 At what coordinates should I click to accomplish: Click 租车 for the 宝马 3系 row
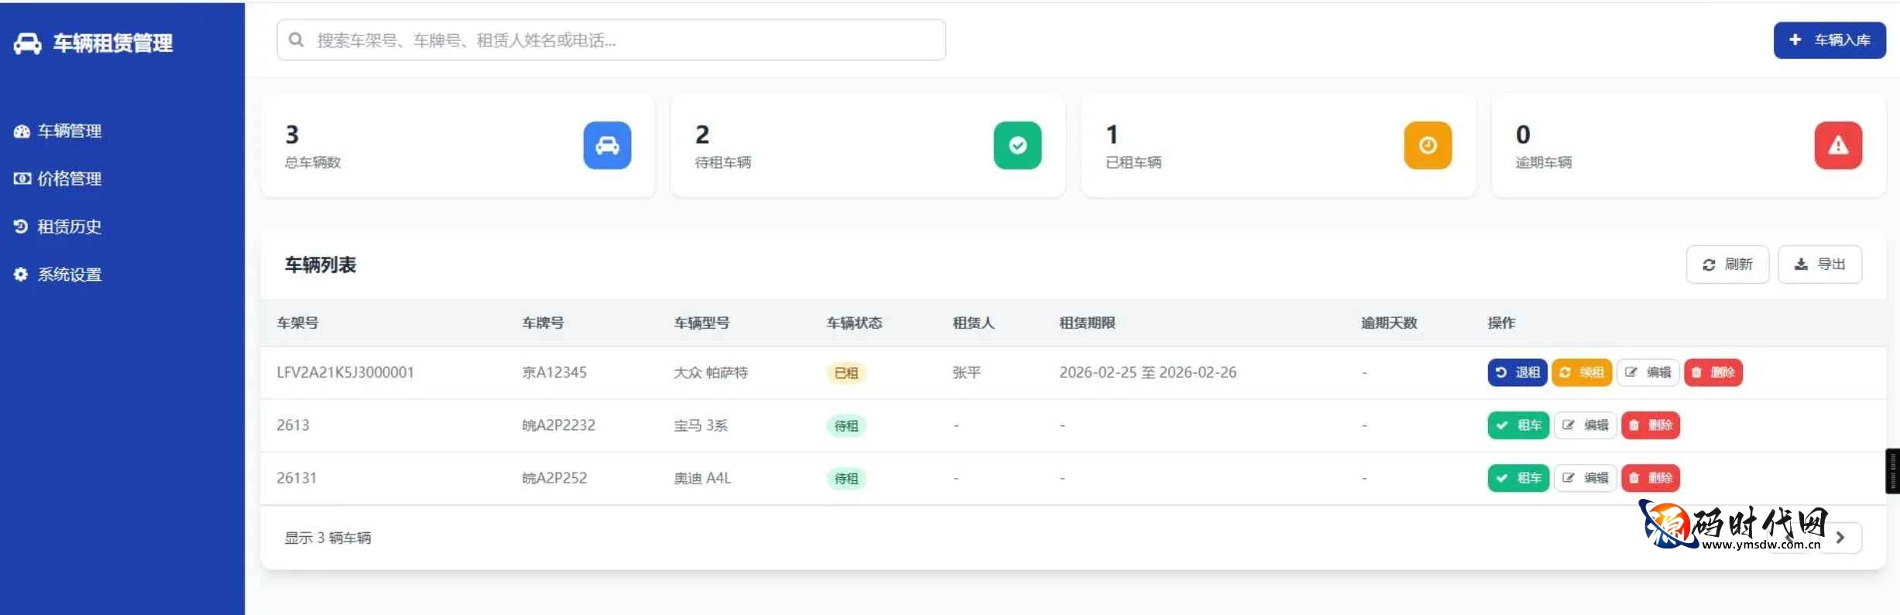pyautogui.click(x=1518, y=425)
